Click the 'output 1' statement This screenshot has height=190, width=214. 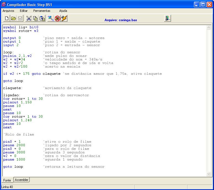(12, 42)
